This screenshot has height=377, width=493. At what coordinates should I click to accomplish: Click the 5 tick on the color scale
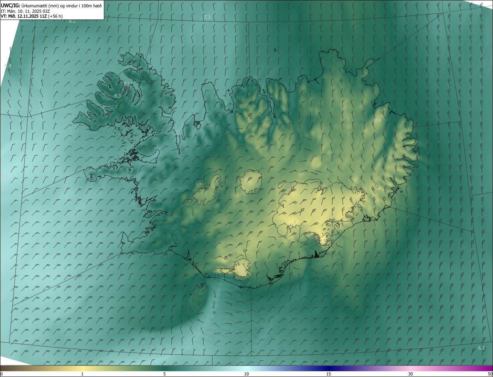tap(164, 374)
